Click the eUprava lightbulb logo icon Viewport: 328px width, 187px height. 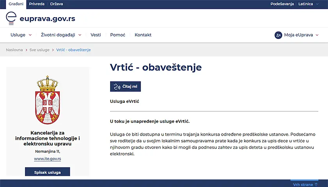point(11,18)
